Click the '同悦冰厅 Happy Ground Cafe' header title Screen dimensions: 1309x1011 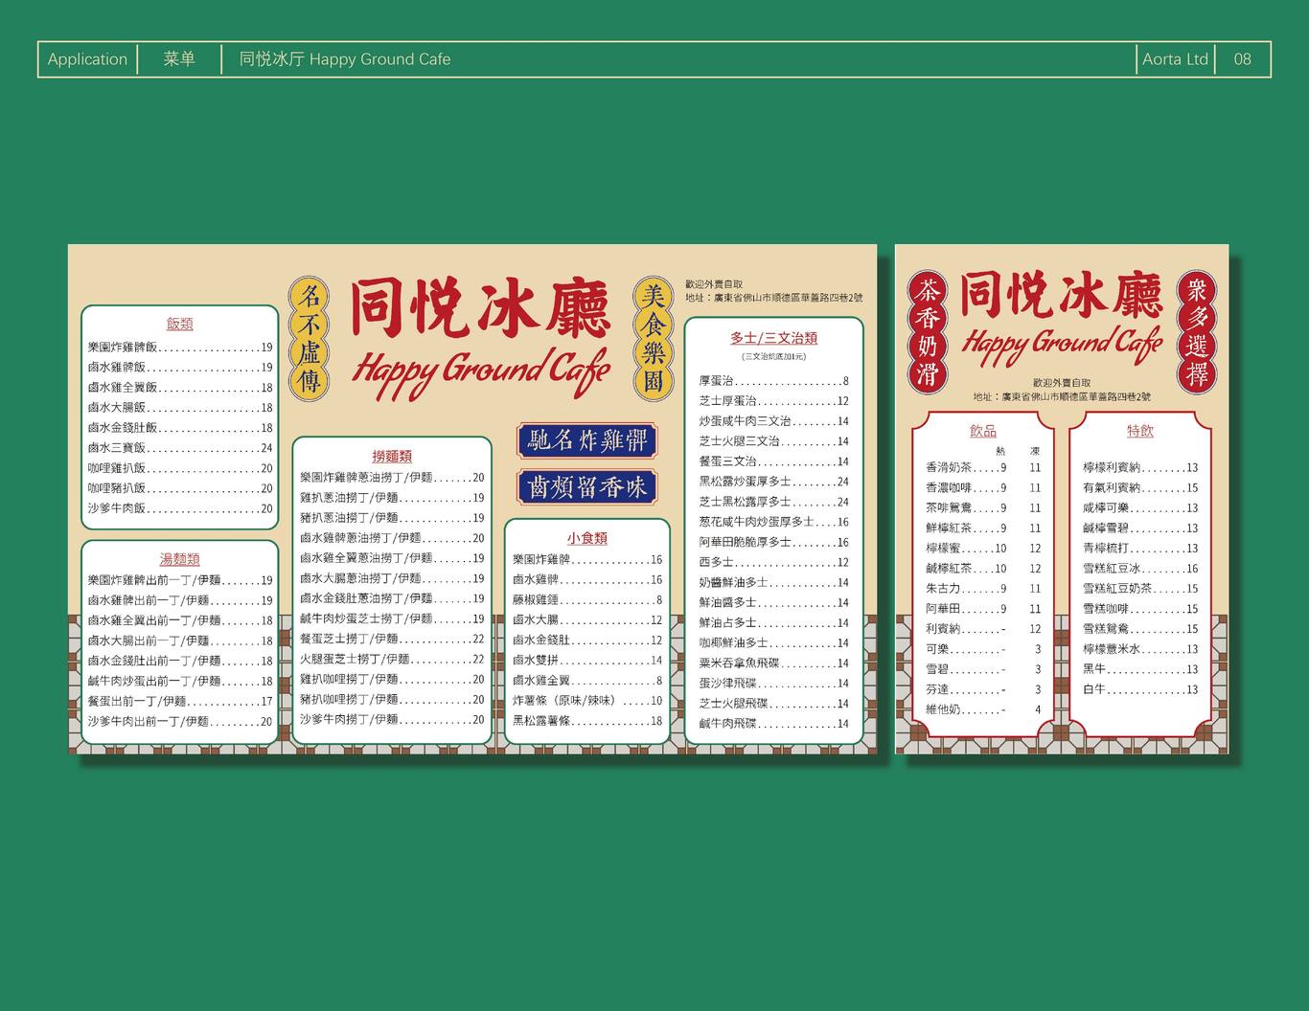(x=345, y=59)
